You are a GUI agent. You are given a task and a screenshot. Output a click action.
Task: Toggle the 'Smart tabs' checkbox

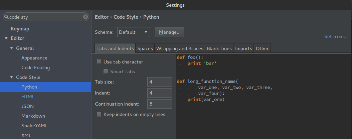(106, 72)
